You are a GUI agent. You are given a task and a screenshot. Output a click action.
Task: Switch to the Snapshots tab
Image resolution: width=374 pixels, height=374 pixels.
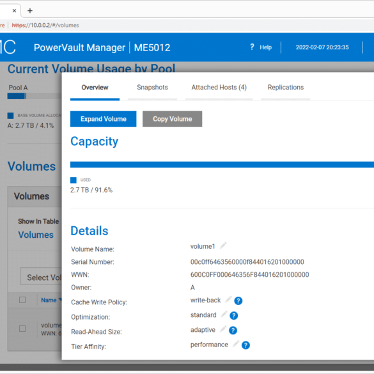152,88
